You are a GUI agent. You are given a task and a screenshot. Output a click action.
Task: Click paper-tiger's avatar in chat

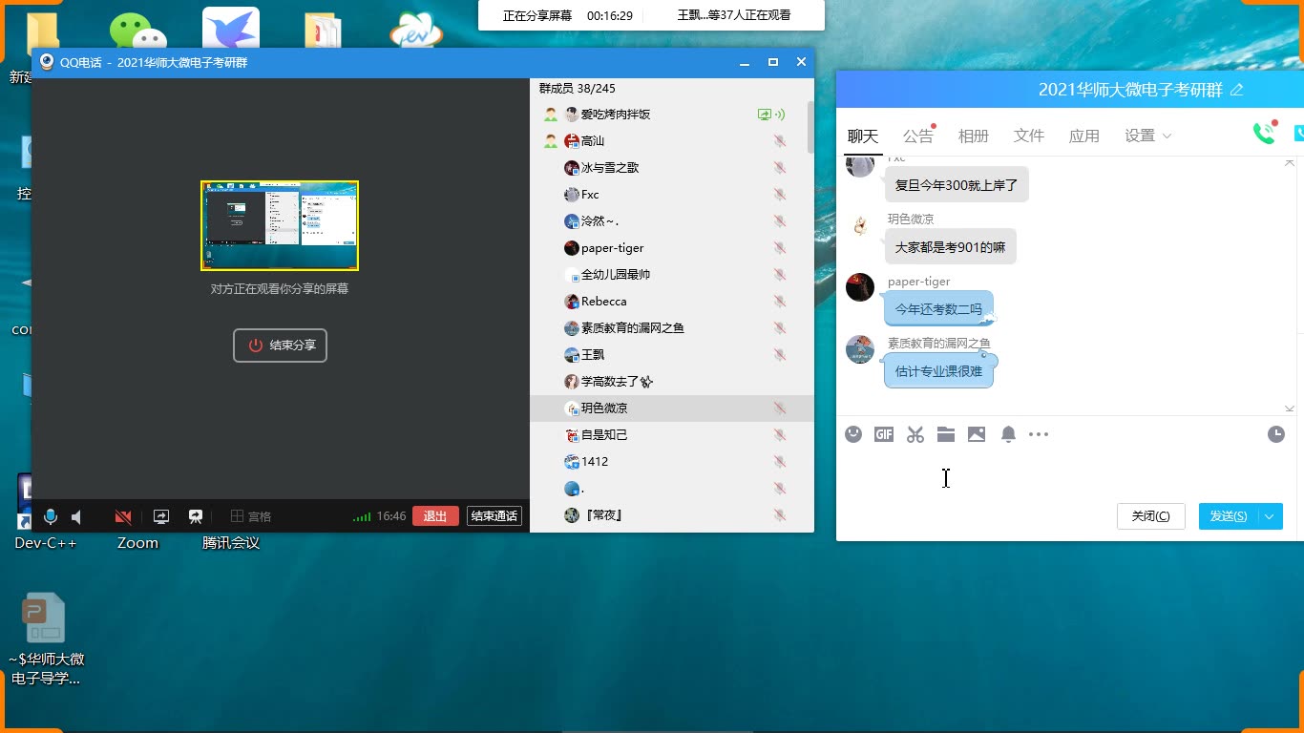[860, 287]
